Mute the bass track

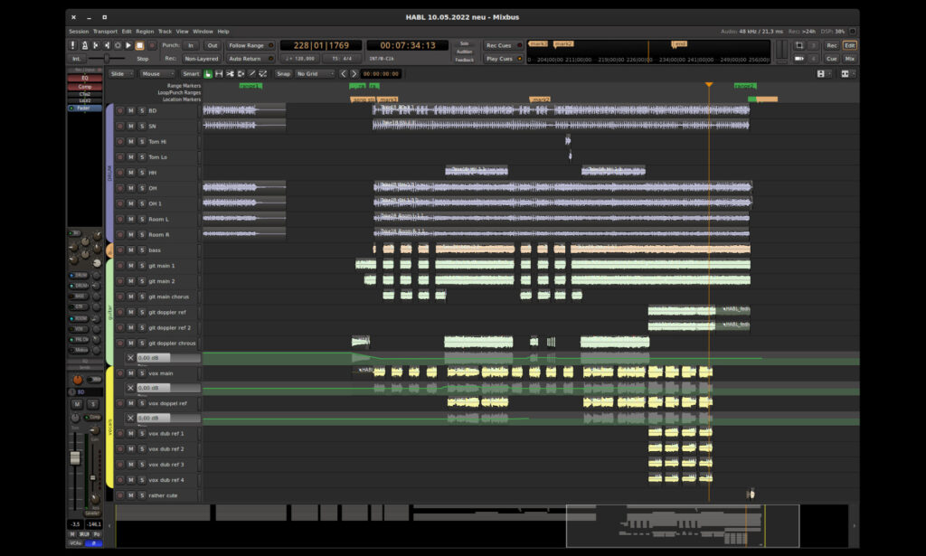131,250
